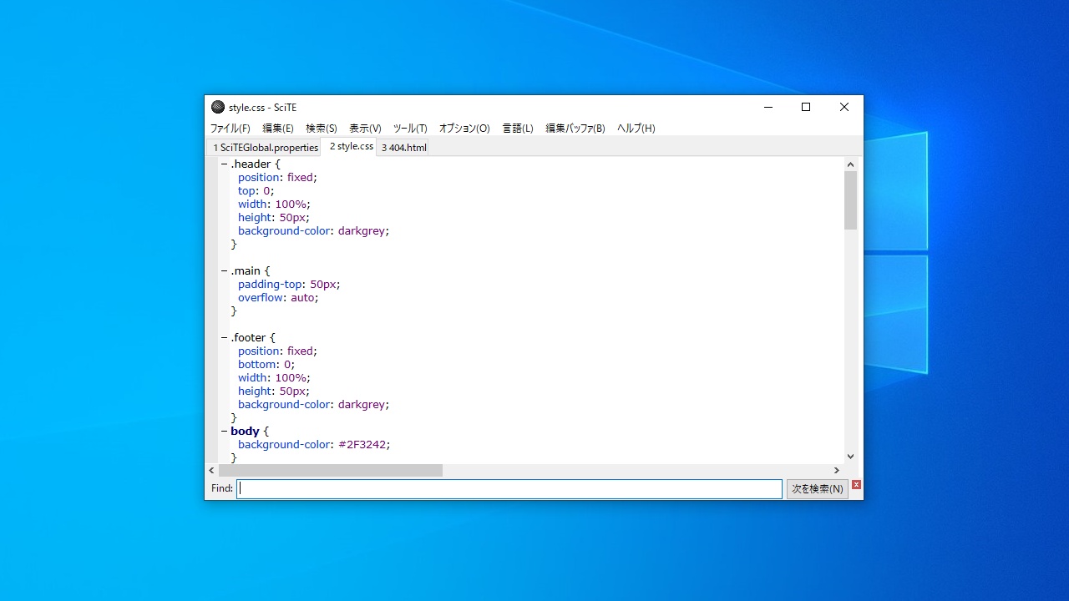Screen dimensions: 1069x601
Task: Switch to the 404.html tab
Action: coord(403,148)
